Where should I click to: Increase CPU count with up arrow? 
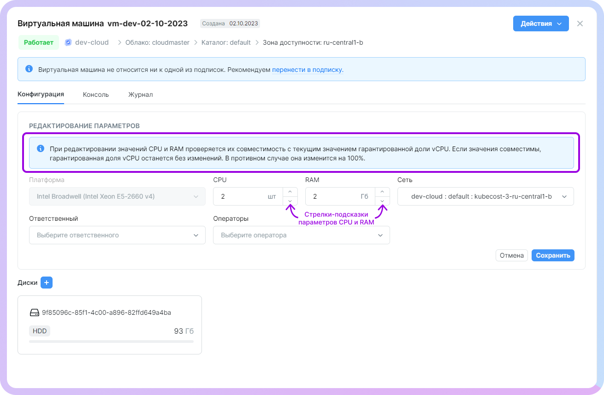290,192
